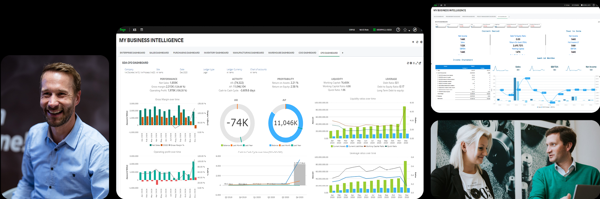Image resolution: width=600 pixels, height=199 pixels.
Task: Open SDA CFO Dashboard widget settings gear
Action: coord(411,63)
